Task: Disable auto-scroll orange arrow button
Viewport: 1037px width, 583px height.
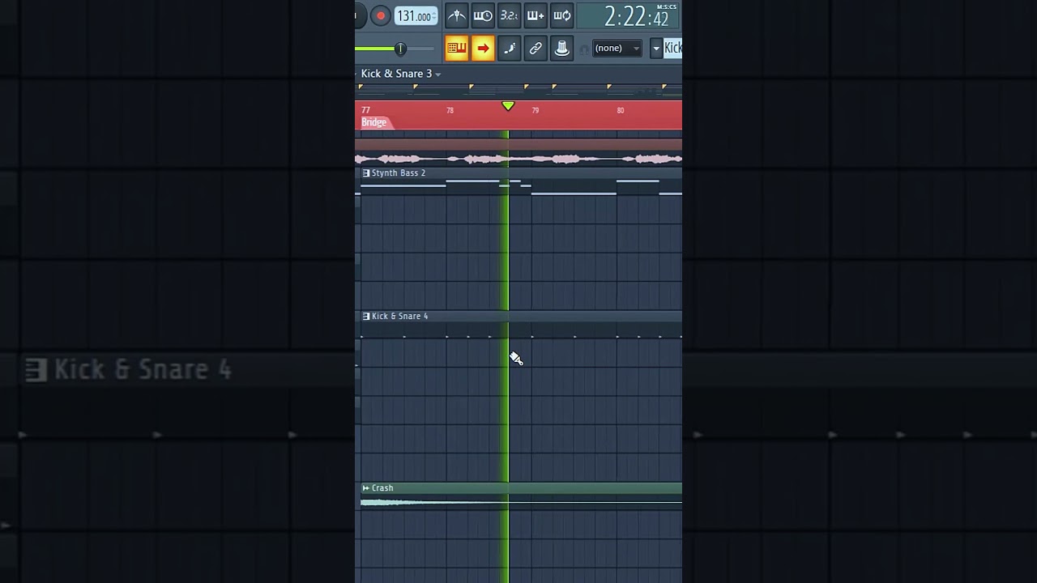Action: [x=483, y=49]
